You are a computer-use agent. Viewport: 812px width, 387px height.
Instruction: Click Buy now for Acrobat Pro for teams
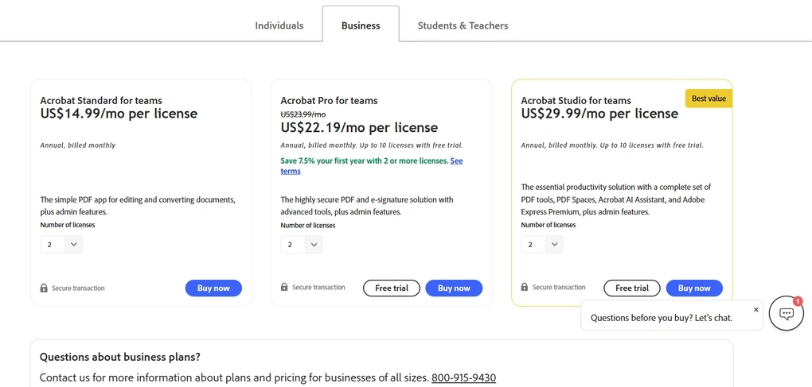point(454,288)
